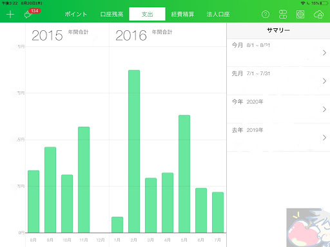Viewport: 330px width, 247px height.
Task: Expand the 今年 2020年 summary row
Action: (278, 109)
